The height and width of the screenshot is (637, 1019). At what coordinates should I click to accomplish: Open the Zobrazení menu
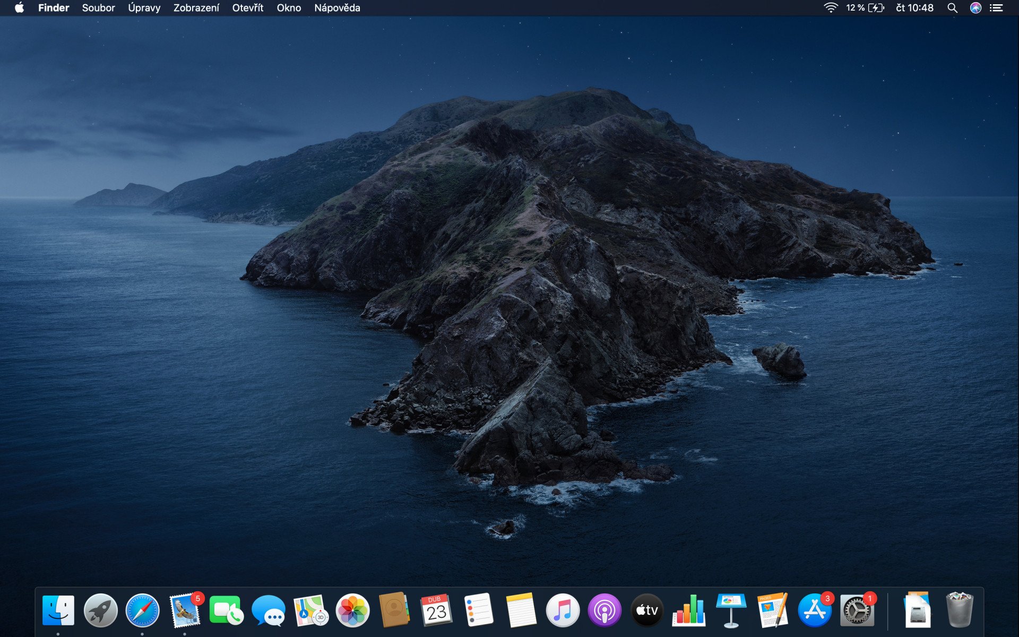tap(196, 8)
